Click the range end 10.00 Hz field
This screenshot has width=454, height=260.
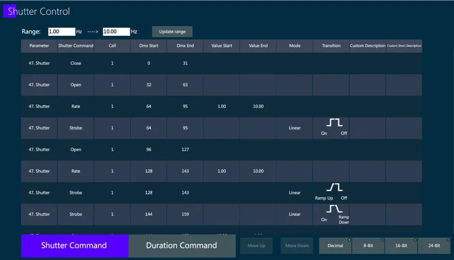click(x=117, y=31)
